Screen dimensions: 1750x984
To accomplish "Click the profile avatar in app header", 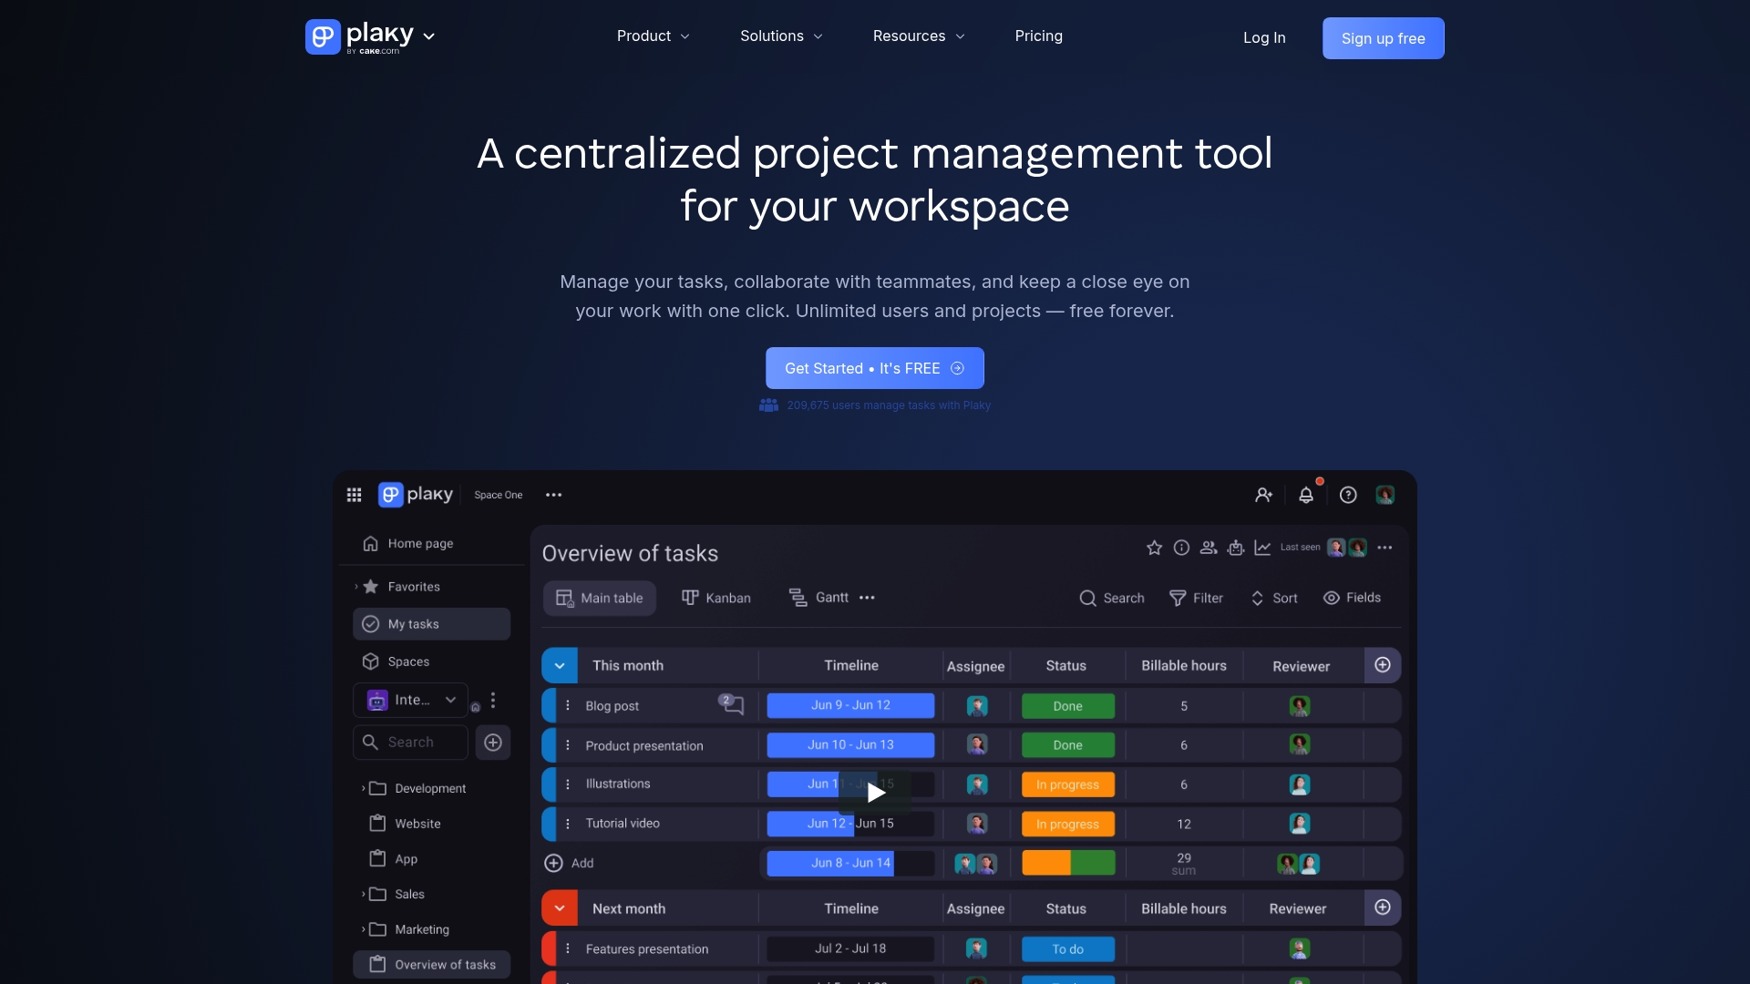I will pyautogui.click(x=1385, y=495).
